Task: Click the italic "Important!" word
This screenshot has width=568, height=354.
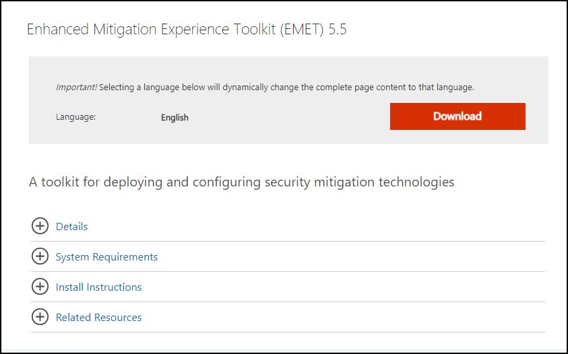Action: pyautogui.click(x=76, y=87)
